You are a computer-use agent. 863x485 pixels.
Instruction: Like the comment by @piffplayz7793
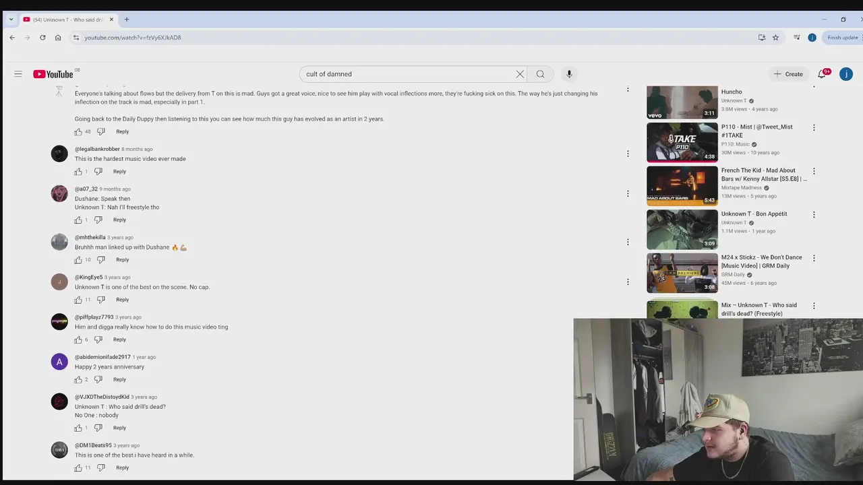point(78,339)
